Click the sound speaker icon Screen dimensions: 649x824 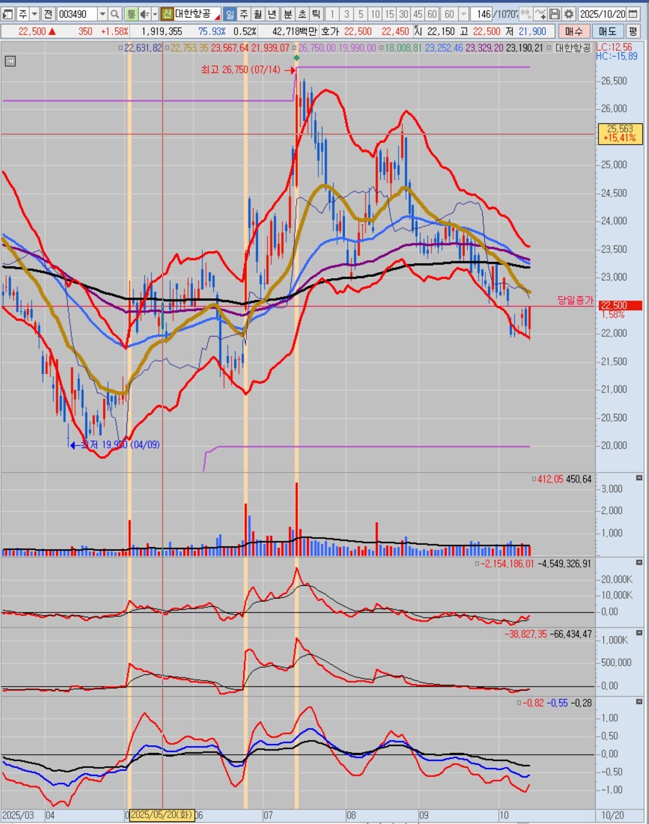point(144,14)
